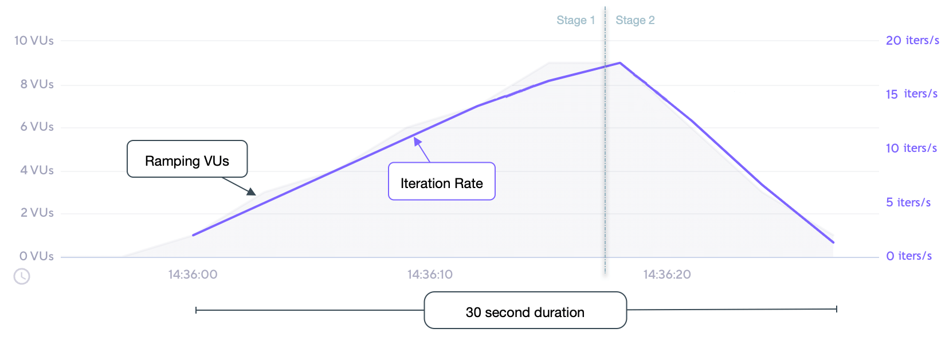Click the 14:36:00 time axis label
Viewport: 949px width, 344px height.
pos(193,275)
